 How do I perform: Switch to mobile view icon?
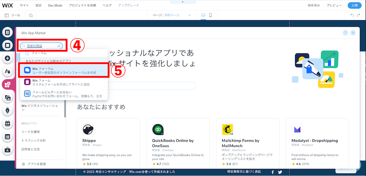tap(210, 15)
